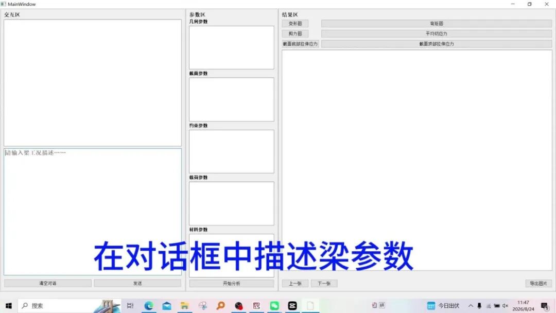Viewport: 556px width, 313px height.
Task: Toggle the muted volume tray icon
Action: pyautogui.click(x=506, y=306)
